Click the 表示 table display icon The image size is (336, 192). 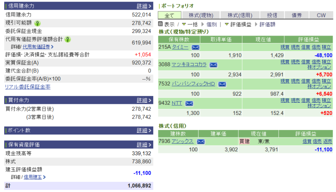click(160, 24)
